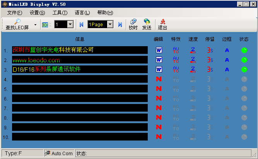The image size is (258, 159).
Task: Open the edit W icon for row 1
Action: click(159, 50)
